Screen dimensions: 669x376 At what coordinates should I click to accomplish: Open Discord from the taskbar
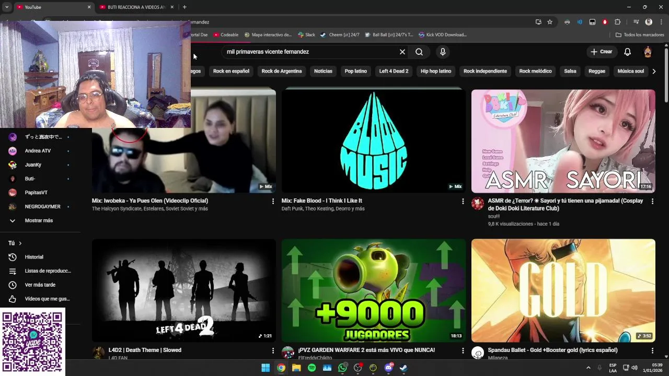[x=388, y=368]
